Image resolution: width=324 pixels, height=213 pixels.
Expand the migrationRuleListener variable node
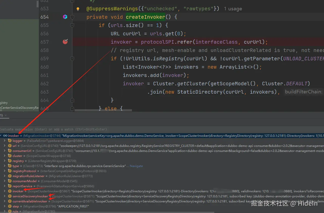click(x=5, y=176)
